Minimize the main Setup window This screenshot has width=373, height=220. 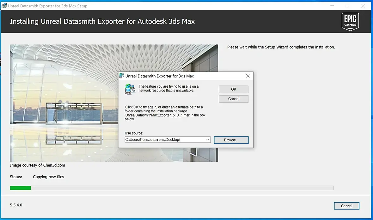point(332,6)
